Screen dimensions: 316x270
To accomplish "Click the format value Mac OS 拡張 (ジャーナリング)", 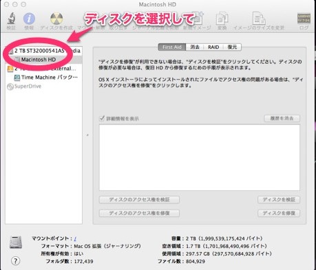I will pyautogui.click(x=107, y=246).
